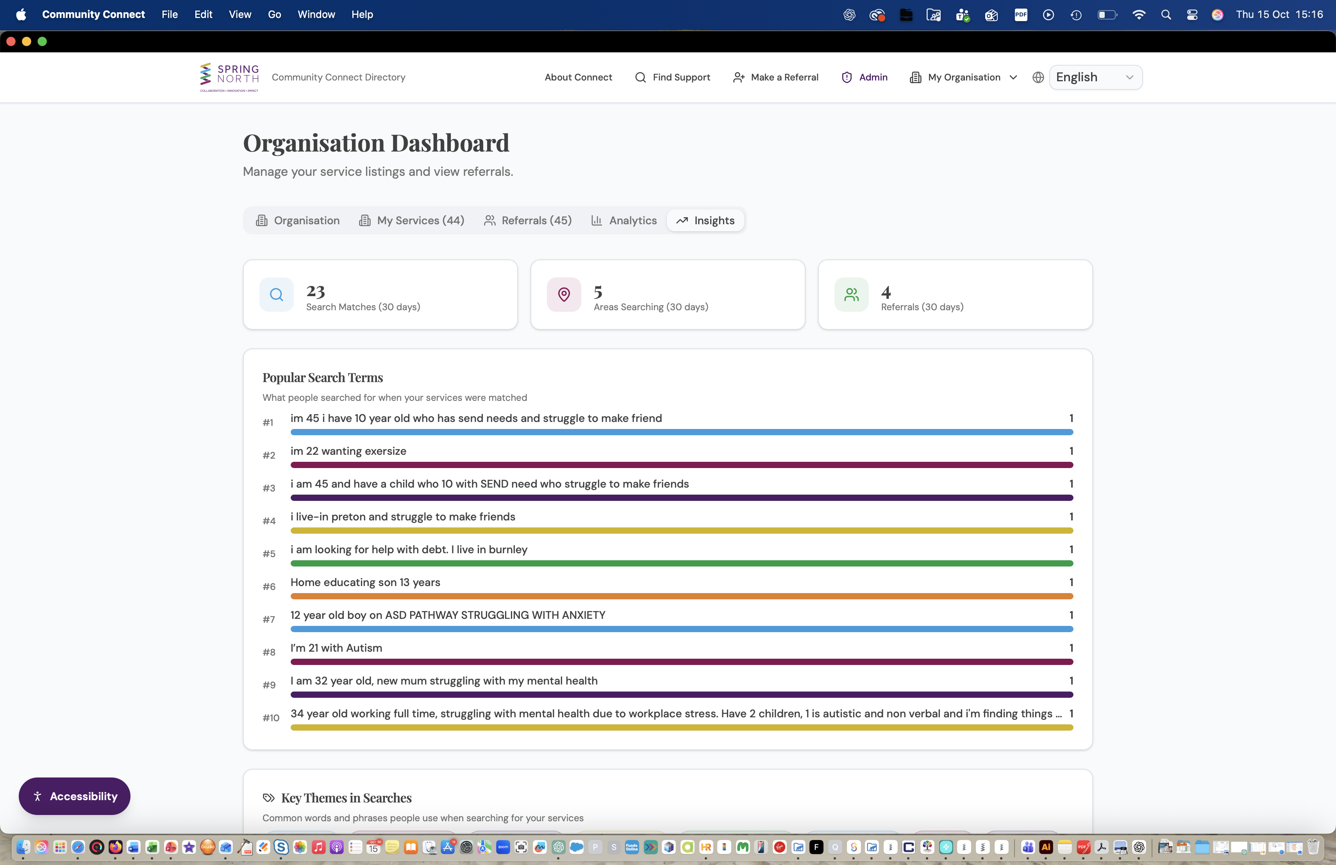Open the View menu
This screenshot has height=865, width=1336.
240,14
